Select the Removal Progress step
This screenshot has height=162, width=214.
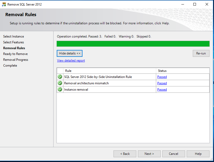(15, 59)
